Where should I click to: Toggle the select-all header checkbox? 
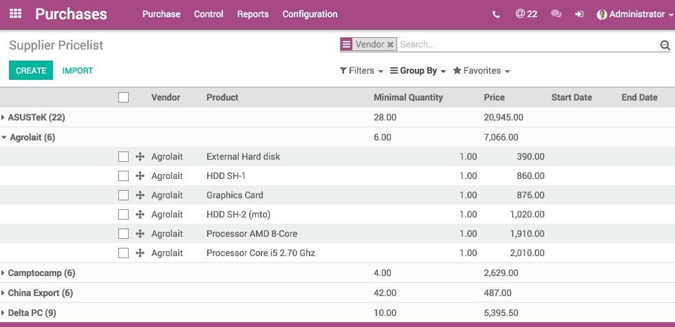pyautogui.click(x=124, y=97)
